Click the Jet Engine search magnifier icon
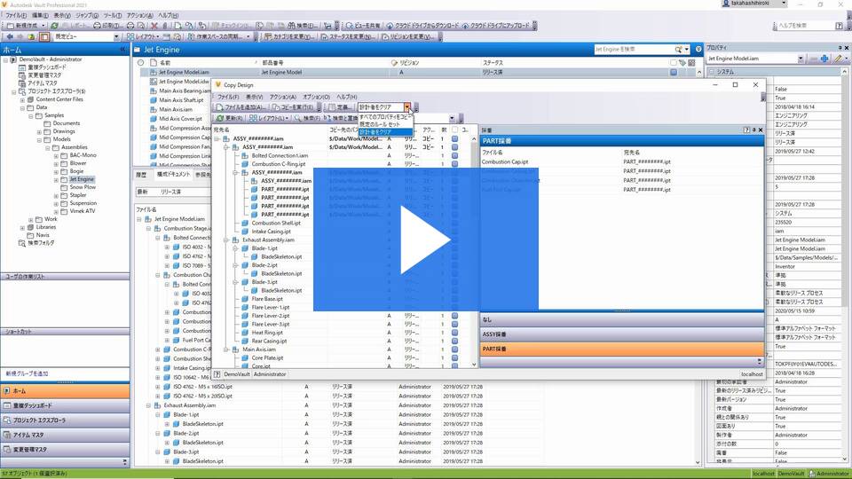This screenshot has height=479, width=852. coord(679,50)
